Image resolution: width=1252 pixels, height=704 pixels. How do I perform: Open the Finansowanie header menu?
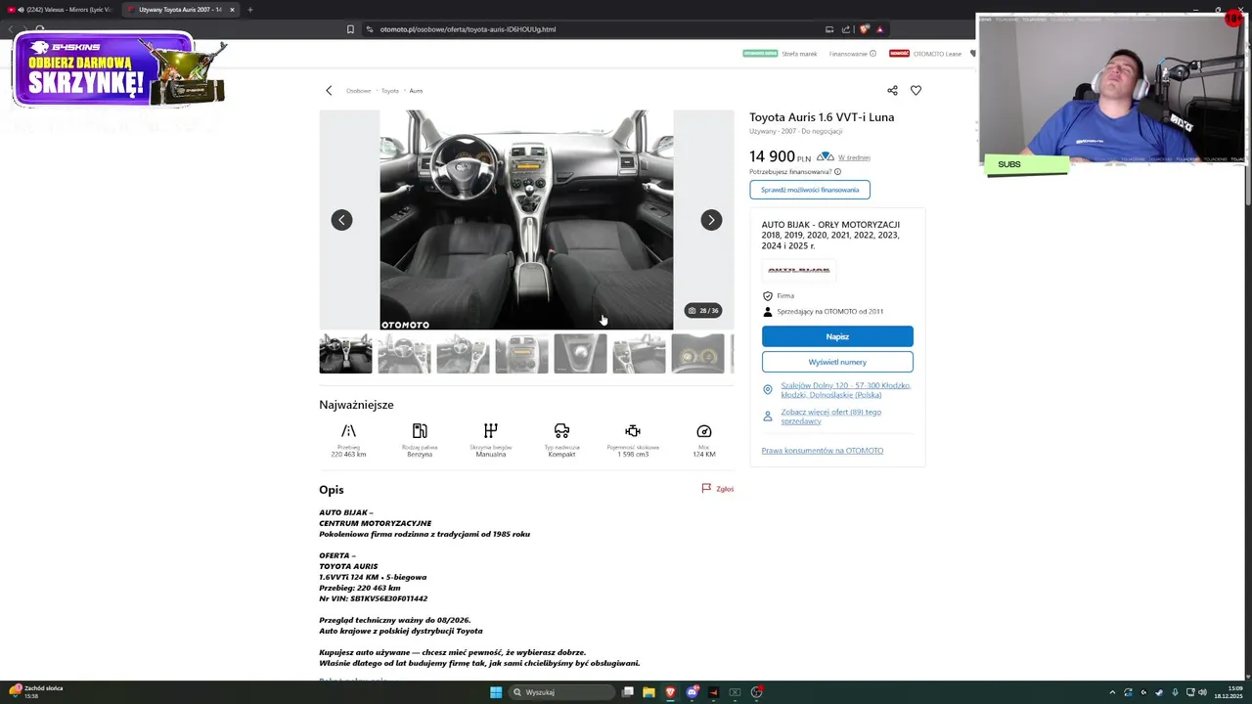tap(852, 54)
